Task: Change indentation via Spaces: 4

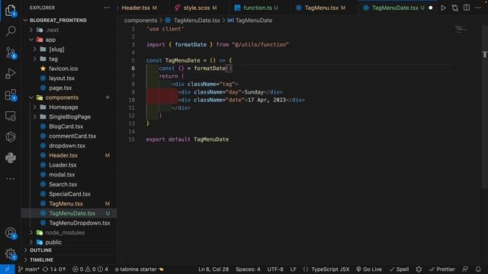Action: [248, 269]
